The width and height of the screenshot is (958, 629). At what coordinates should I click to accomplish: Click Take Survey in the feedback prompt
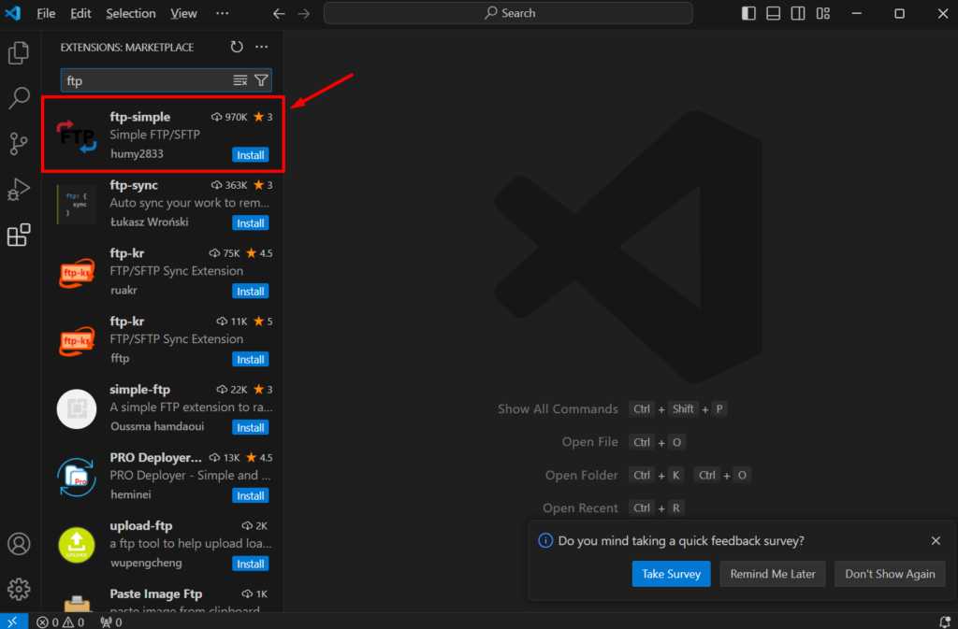tap(671, 573)
